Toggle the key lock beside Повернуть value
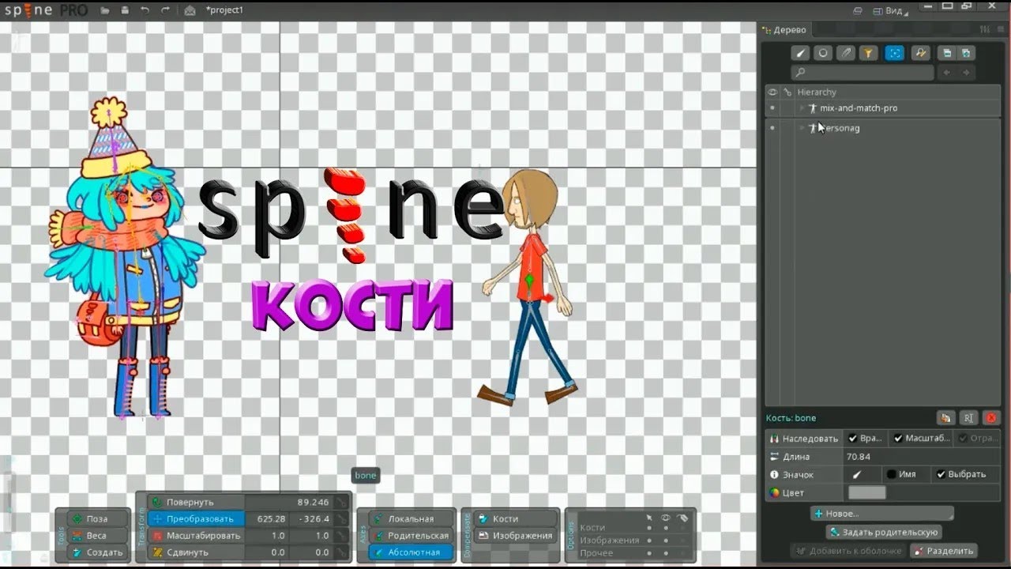 (x=341, y=503)
